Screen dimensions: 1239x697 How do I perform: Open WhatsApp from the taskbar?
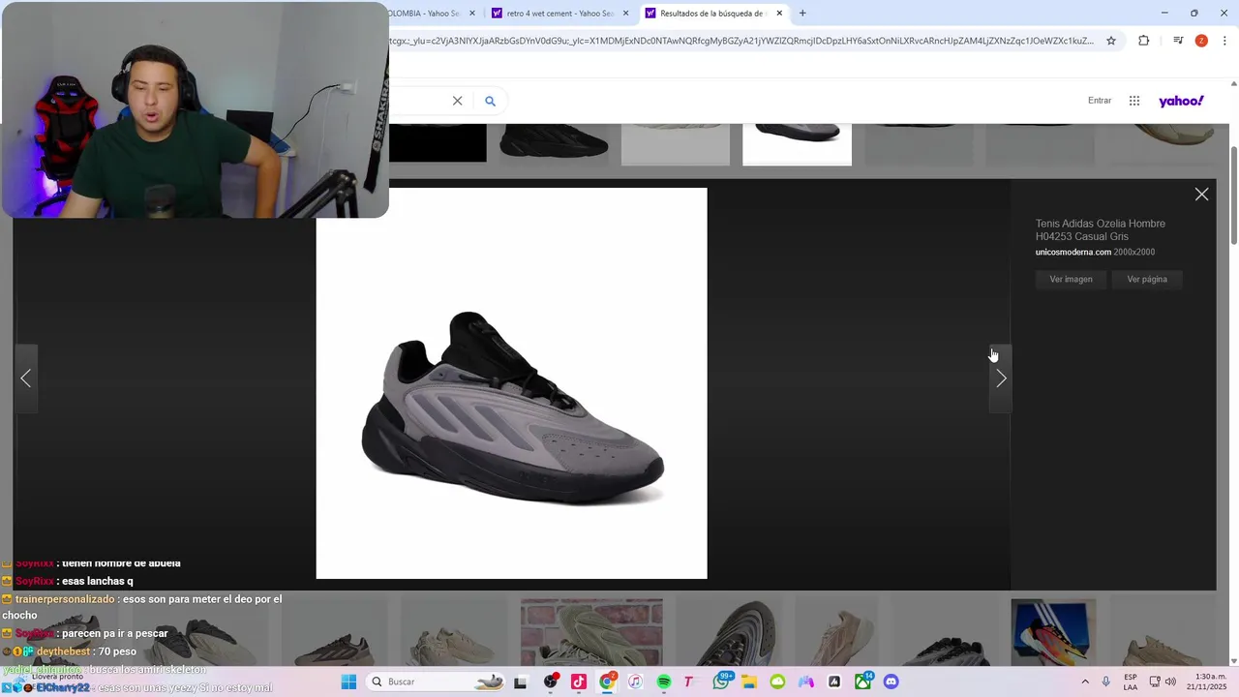721,682
